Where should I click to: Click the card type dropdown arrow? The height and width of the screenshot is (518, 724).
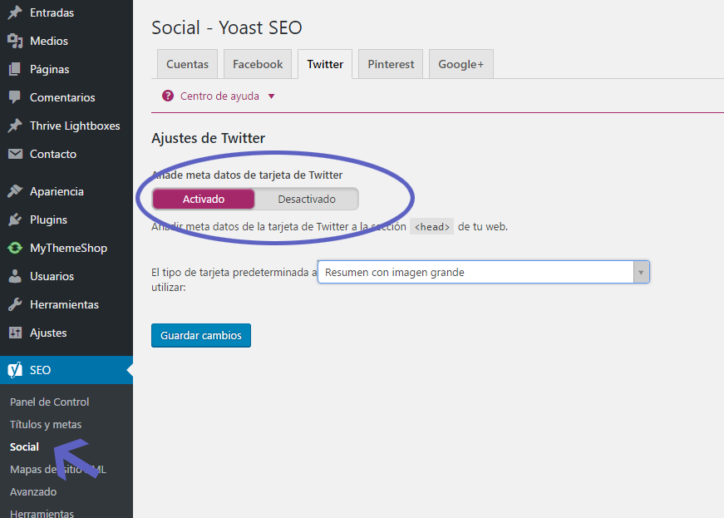coord(641,273)
